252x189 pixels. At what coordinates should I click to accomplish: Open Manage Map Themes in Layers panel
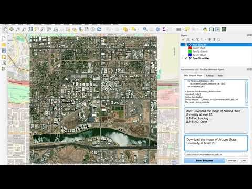(x=193, y=40)
